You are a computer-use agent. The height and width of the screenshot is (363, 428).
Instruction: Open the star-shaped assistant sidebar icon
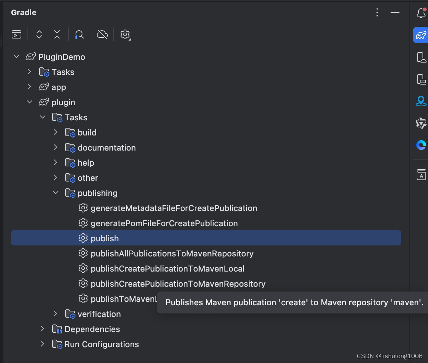[421, 123]
